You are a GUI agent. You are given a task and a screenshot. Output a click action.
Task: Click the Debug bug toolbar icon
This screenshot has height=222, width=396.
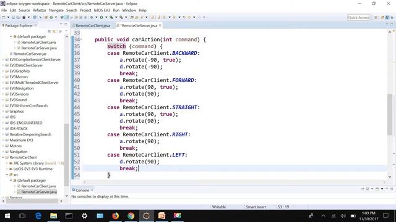(92, 17)
